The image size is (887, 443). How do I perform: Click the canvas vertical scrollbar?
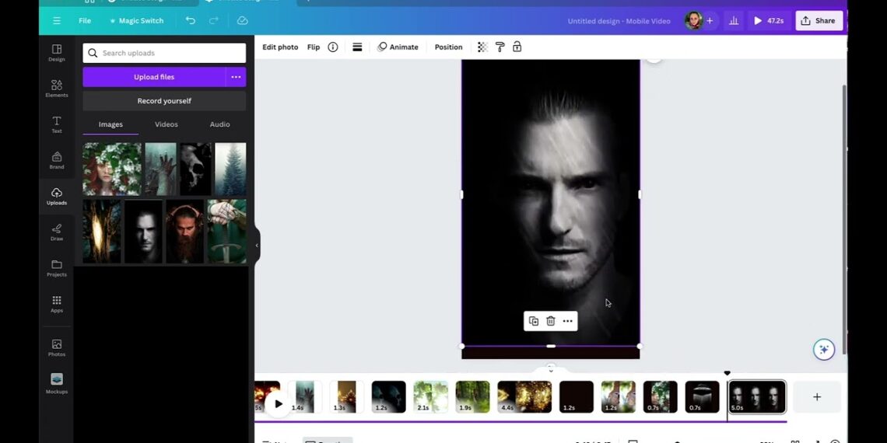[843, 221]
